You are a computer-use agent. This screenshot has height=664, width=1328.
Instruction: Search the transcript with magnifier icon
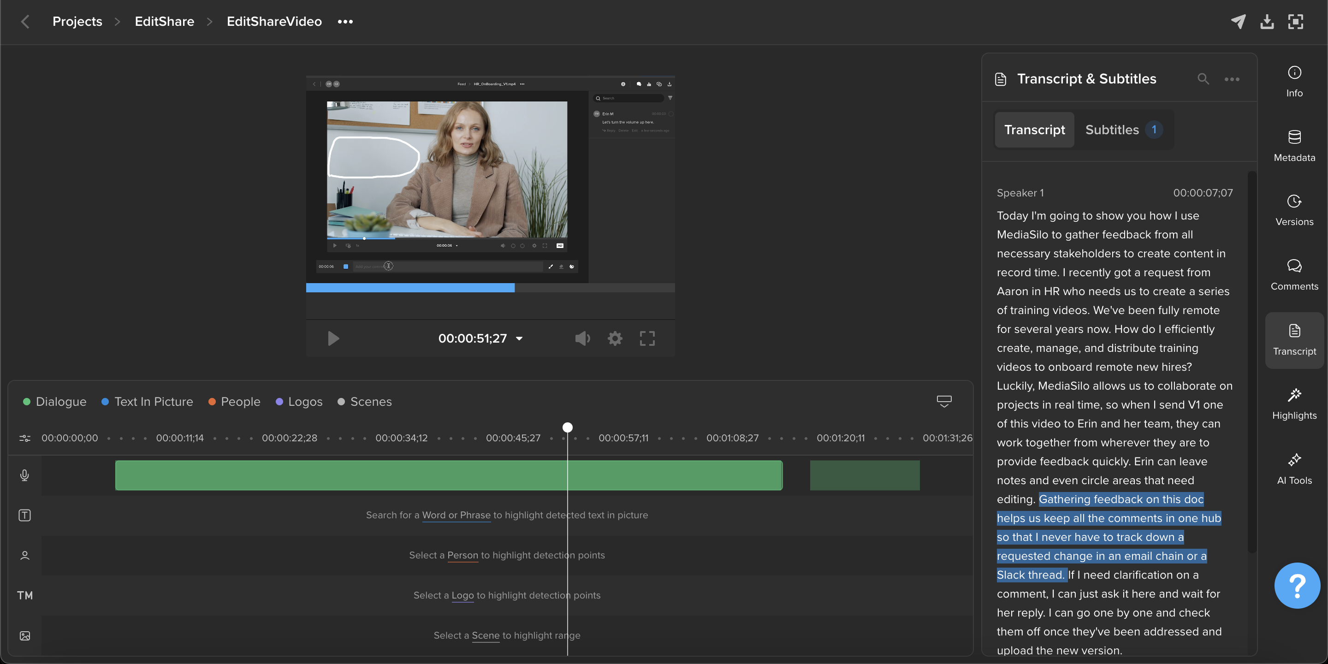(1203, 79)
